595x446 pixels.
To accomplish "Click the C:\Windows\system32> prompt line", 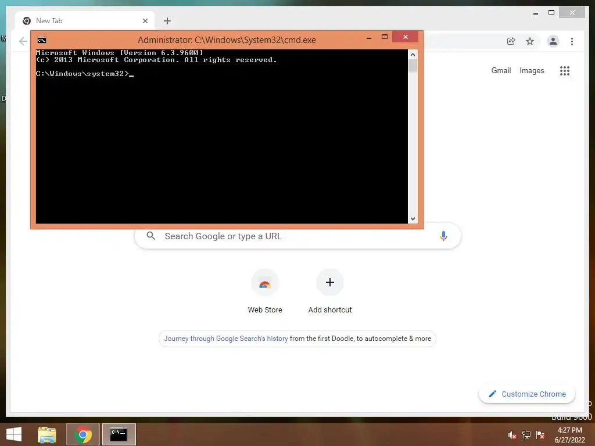I will (85, 74).
